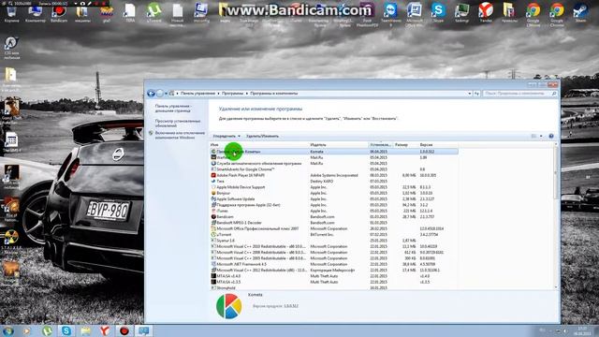
Task: Open the folder icon on the taskbar
Action: coord(85,330)
